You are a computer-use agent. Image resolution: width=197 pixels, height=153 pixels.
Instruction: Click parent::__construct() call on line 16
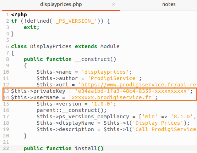71,110
